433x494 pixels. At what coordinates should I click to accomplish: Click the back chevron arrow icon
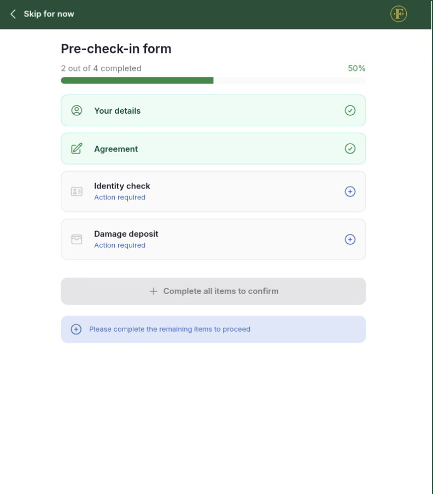point(13,14)
